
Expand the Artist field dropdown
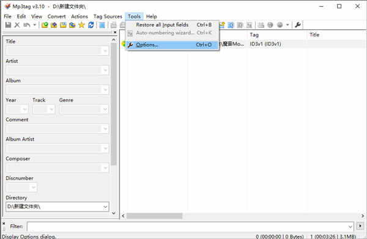(105, 70)
